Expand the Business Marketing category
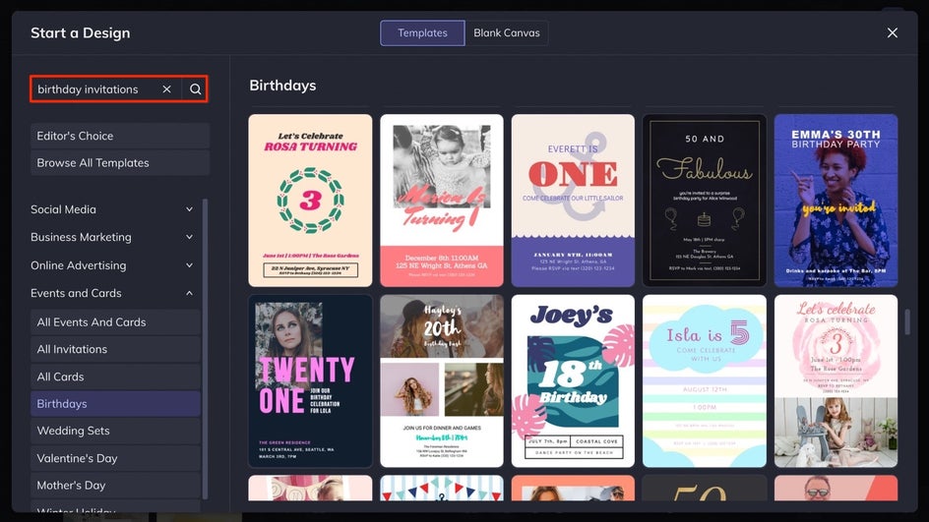The height and width of the screenshot is (522, 929). [112, 237]
